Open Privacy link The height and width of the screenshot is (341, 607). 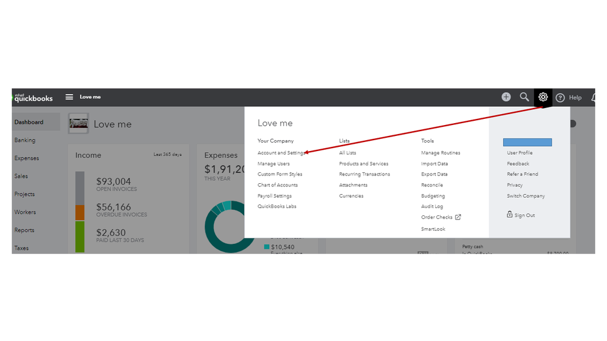(515, 185)
